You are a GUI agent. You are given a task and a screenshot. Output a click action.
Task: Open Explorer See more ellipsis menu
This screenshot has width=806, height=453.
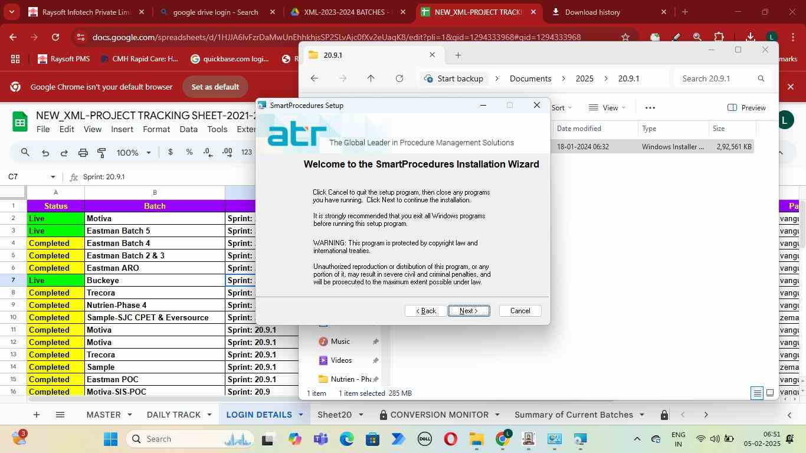[x=650, y=107]
